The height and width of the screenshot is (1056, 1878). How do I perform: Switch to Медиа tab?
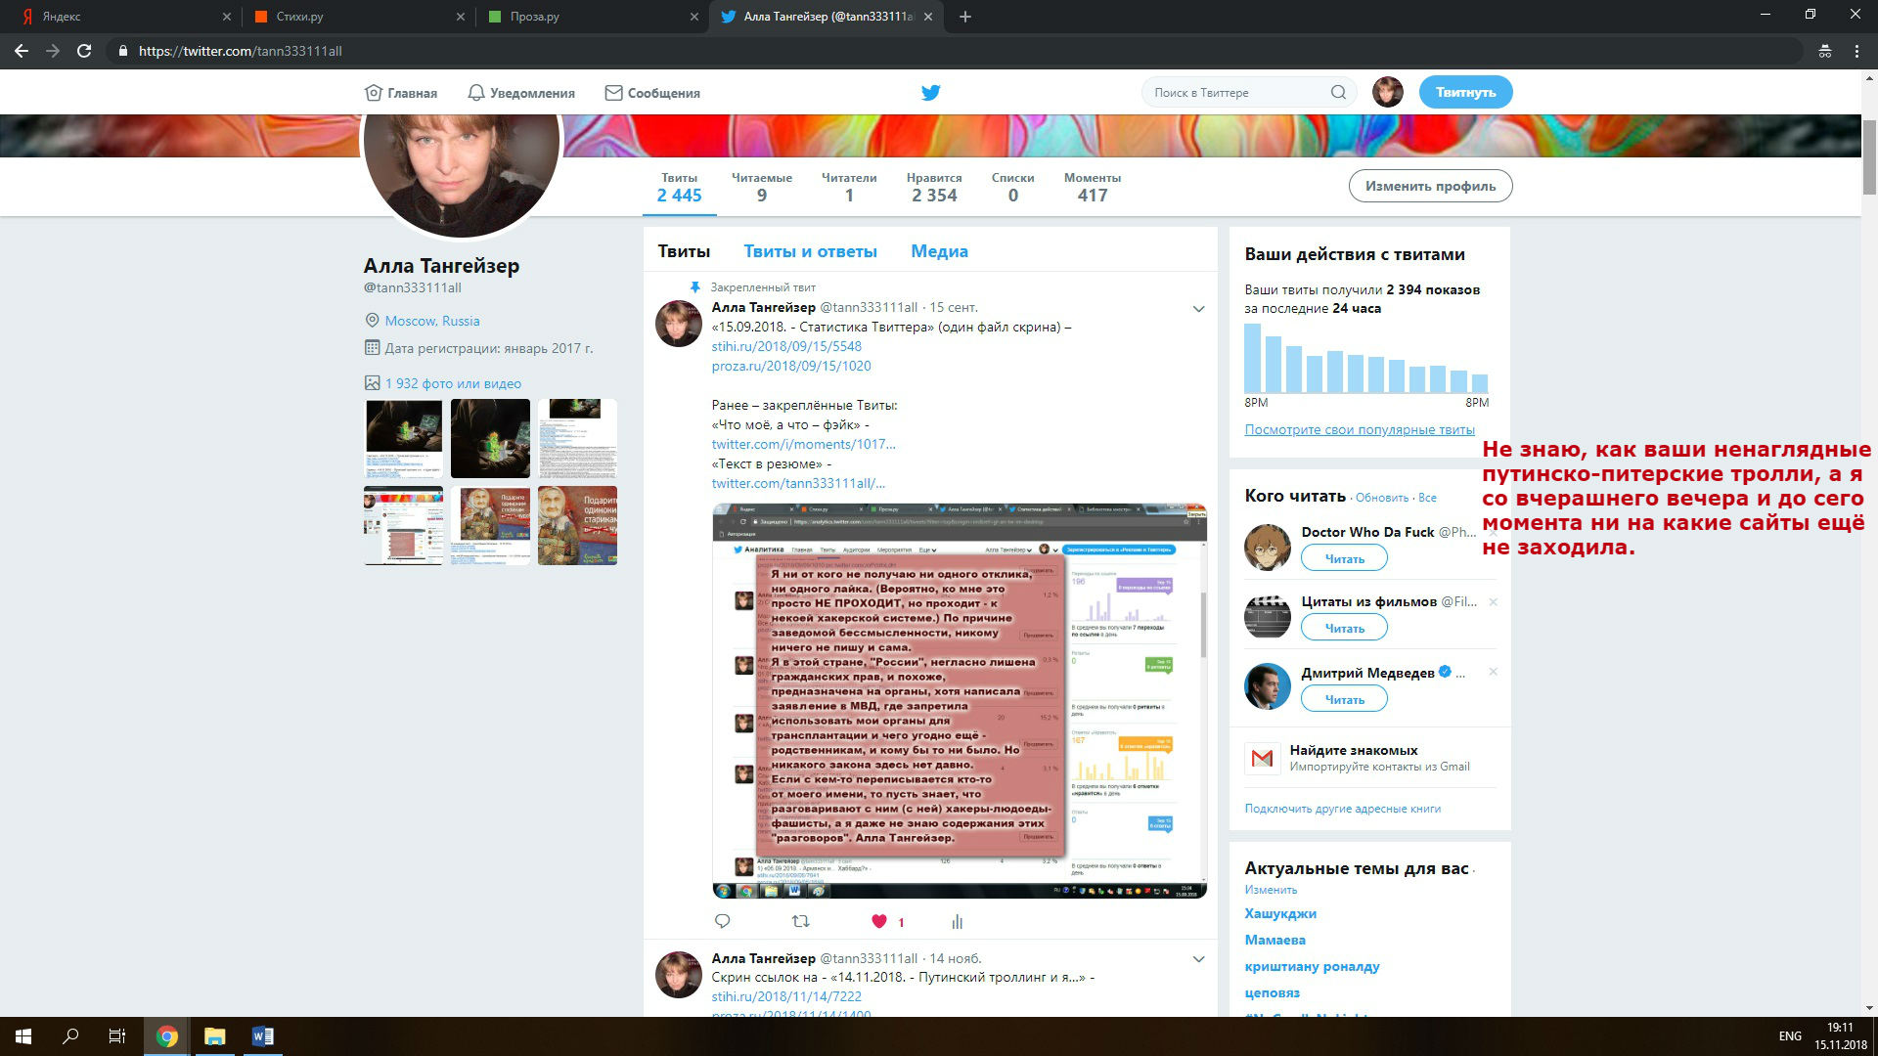(939, 251)
